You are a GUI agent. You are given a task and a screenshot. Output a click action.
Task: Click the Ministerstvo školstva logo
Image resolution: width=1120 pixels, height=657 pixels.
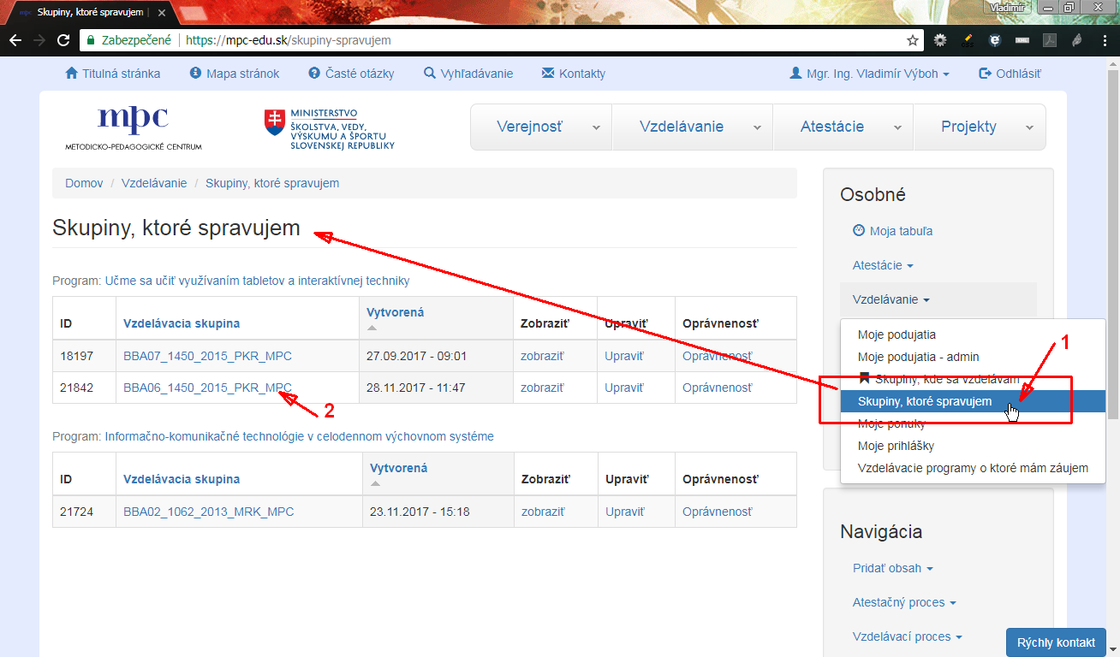330,130
